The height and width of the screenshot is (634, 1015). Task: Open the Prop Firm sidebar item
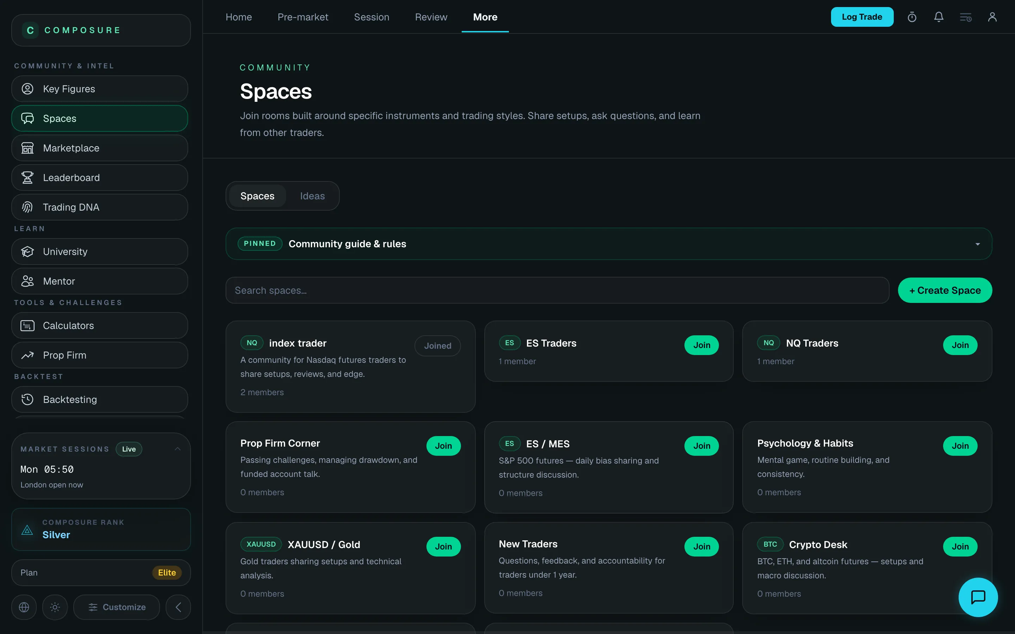click(99, 355)
